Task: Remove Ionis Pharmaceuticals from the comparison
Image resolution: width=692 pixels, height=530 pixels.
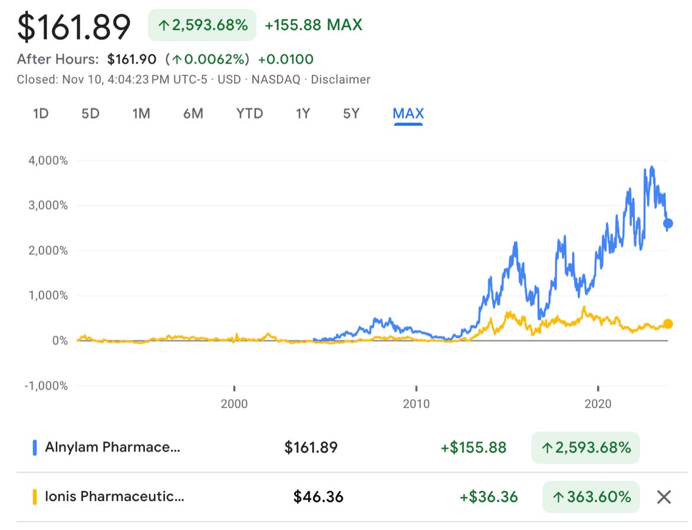Action: [663, 496]
